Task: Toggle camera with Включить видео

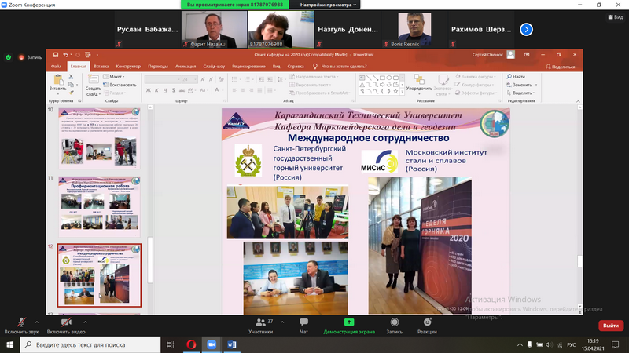Action: (x=66, y=326)
